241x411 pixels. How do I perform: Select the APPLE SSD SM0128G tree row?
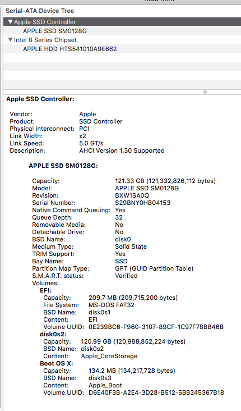click(122, 31)
